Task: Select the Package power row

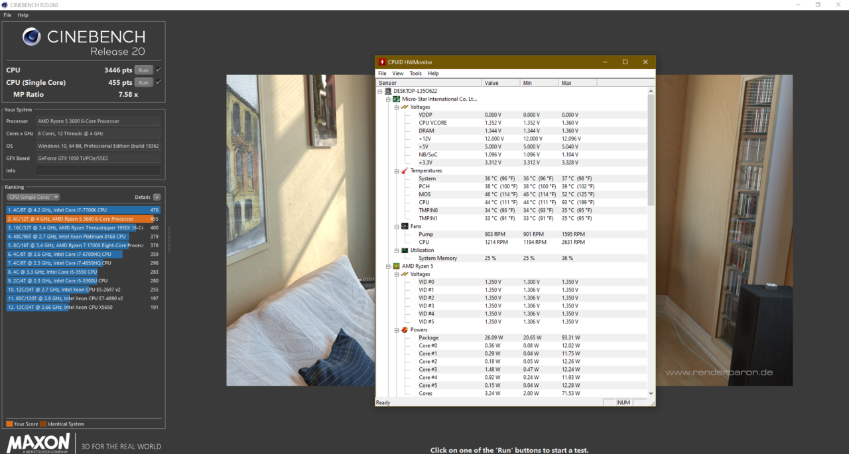Action: [x=511, y=337]
